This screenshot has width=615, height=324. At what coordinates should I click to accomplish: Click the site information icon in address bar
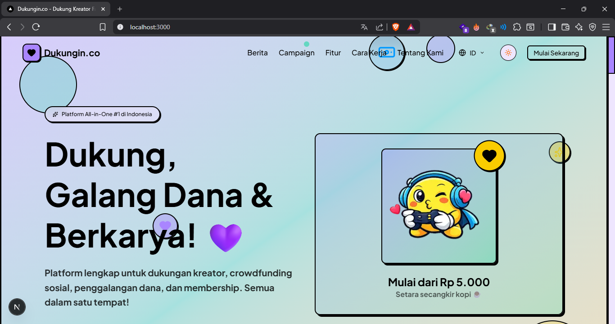tap(120, 27)
